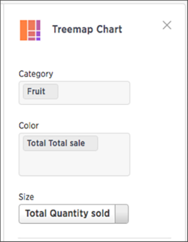Click the Treemap chart type icon
This screenshot has height=242, width=188.
click(30, 30)
